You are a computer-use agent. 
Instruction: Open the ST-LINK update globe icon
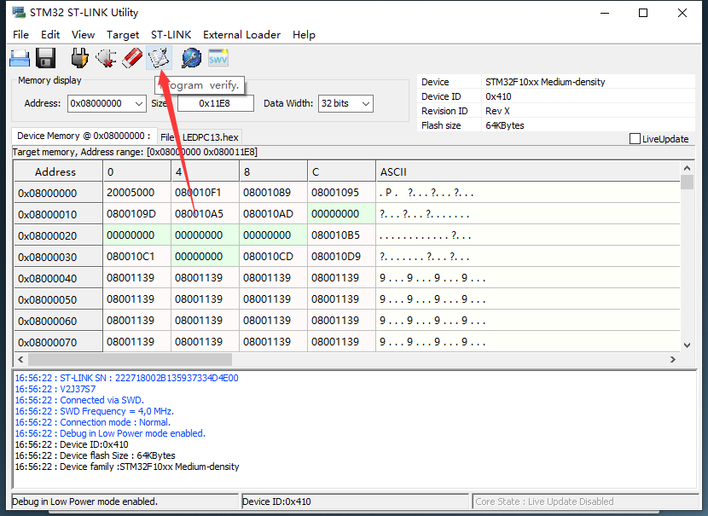point(191,59)
